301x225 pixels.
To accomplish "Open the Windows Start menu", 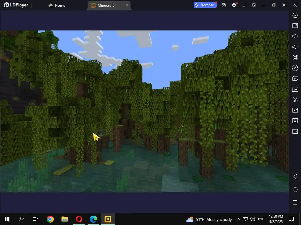I will pos(7,219).
